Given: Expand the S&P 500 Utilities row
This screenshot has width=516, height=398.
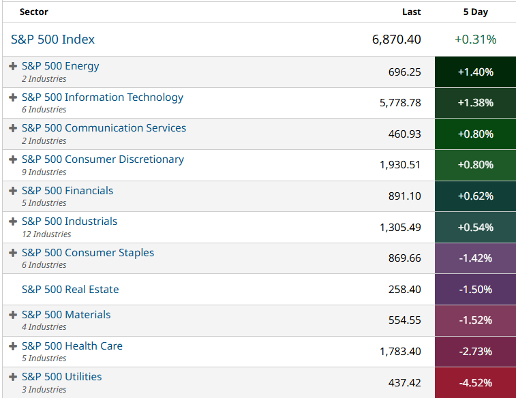Looking at the screenshot, I should [13, 377].
